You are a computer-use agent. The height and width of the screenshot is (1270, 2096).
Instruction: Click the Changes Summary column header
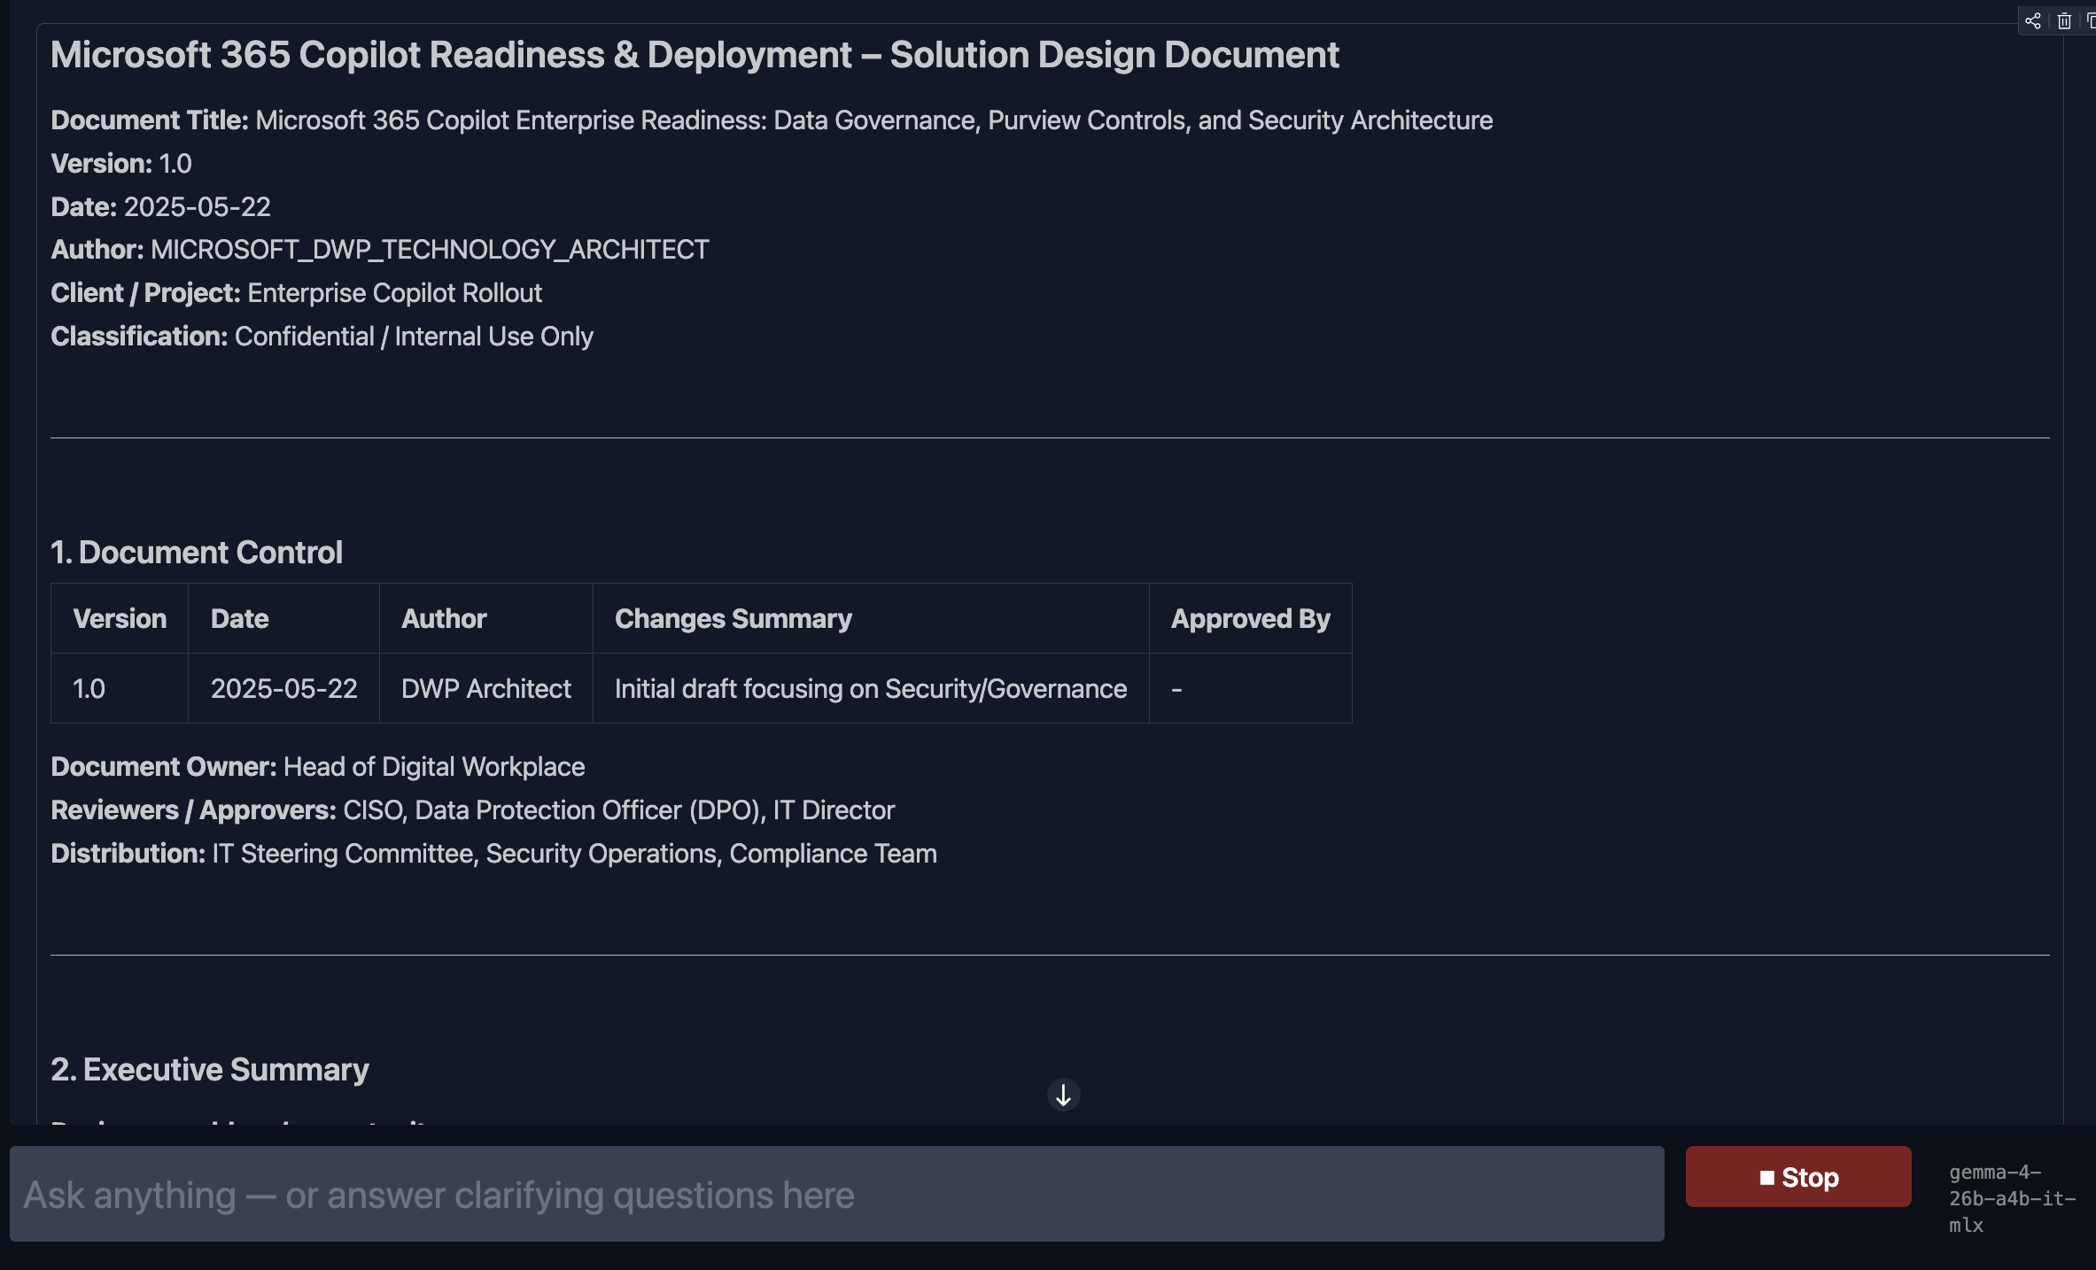point(871,618)
